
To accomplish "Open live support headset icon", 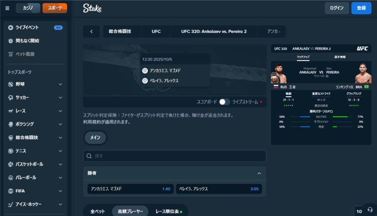I will [370, 210].
